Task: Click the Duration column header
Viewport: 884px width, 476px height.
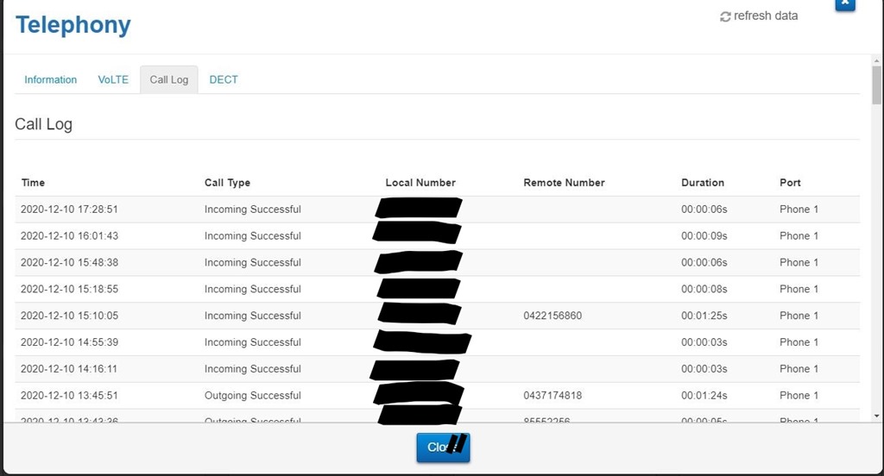Action: [703, 183]
